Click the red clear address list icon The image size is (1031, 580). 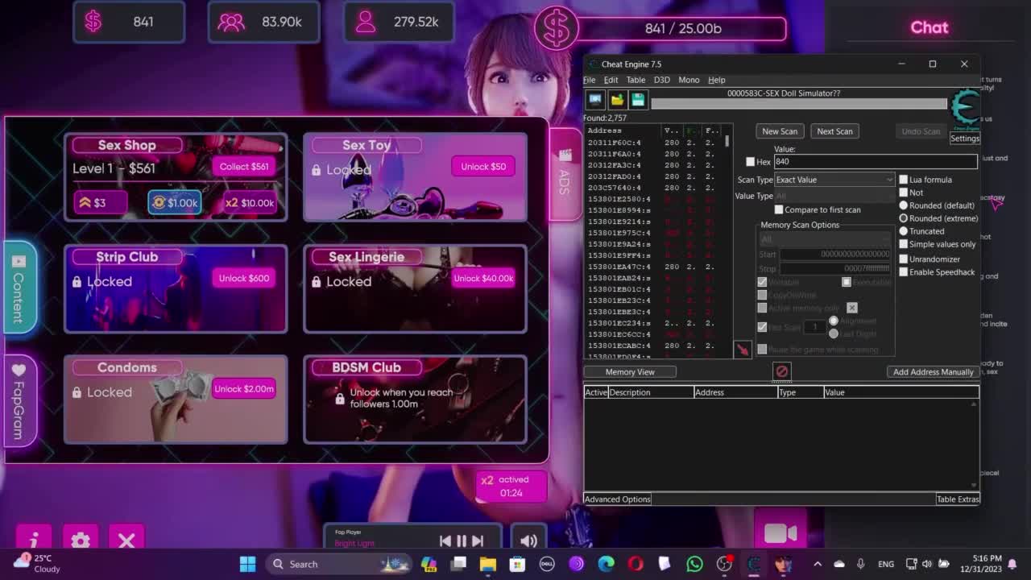click(x=781, y=371)
